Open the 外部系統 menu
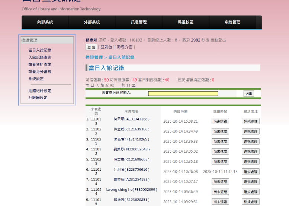This screenshot has width=289, height=206. point(92,22)
